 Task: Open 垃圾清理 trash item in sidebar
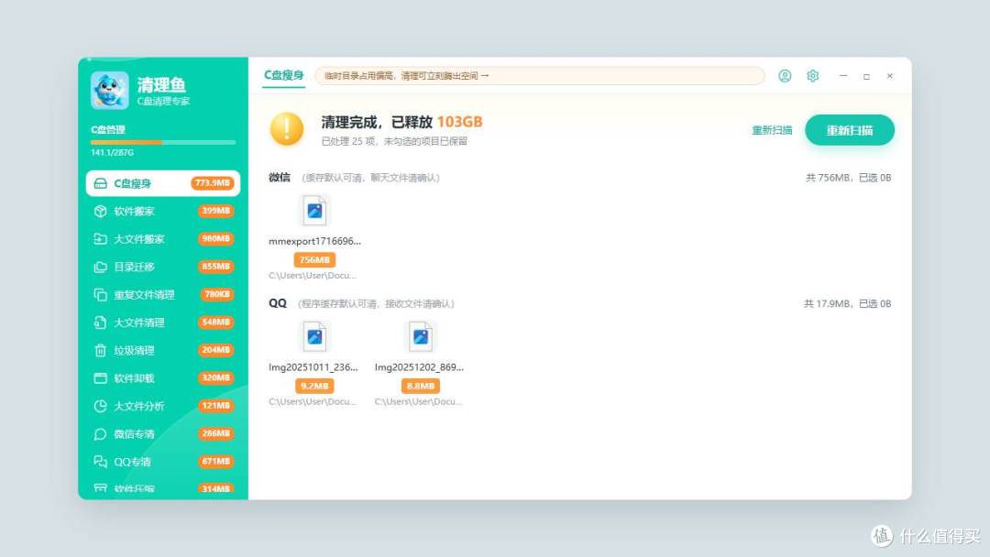coord(163,350)
